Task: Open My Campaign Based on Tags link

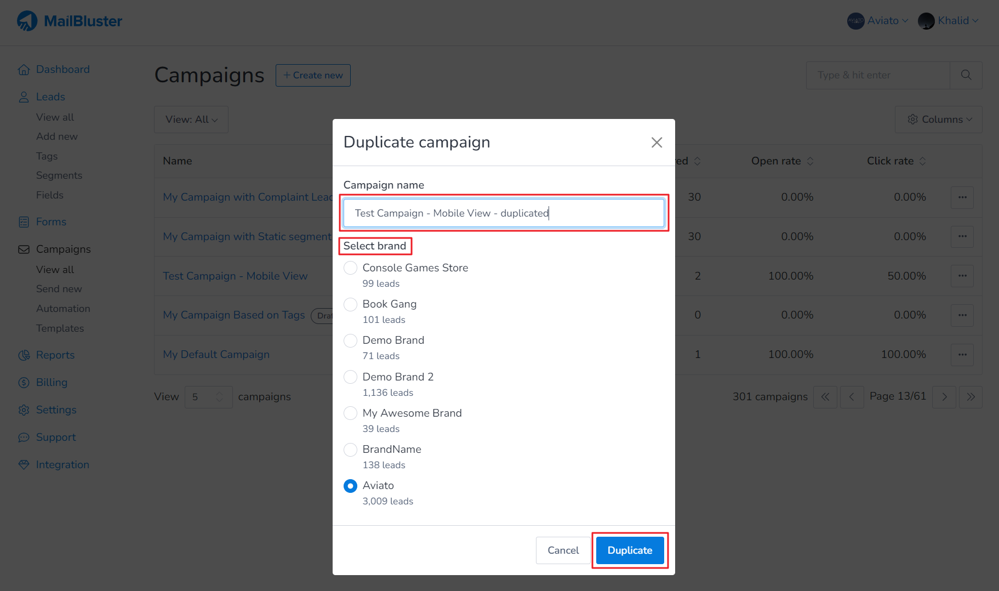Action: (233, 315)
